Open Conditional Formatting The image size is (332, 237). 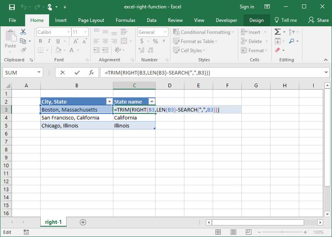pos(204,32)
